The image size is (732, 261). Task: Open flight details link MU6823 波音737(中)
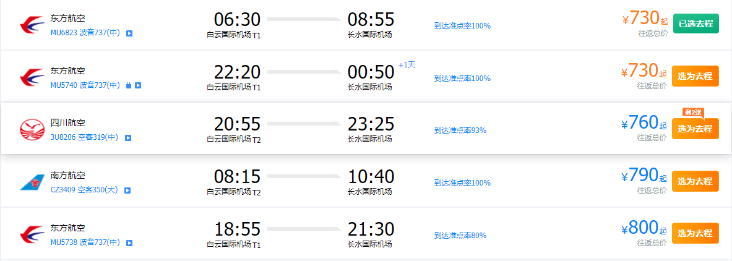85,33
